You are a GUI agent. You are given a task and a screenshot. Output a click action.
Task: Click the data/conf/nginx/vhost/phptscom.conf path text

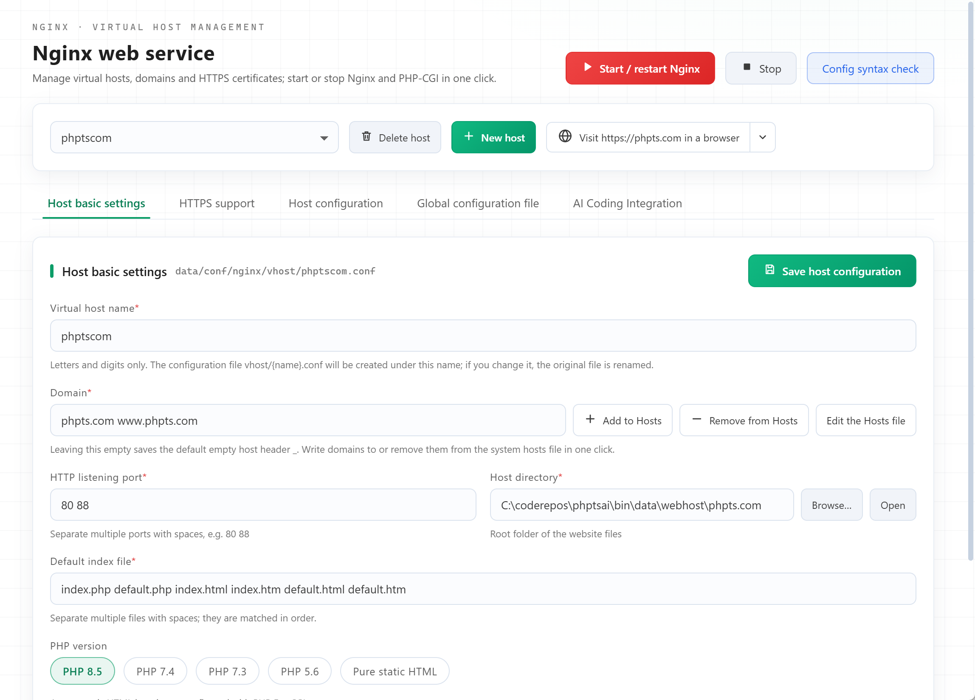pos(275,271)
